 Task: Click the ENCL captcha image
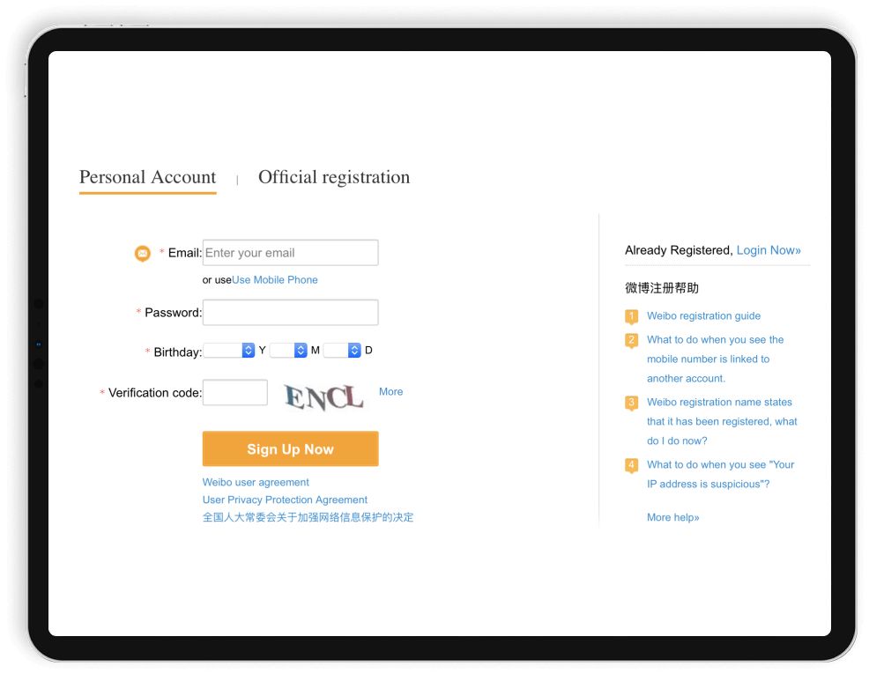[x=323, y=397]
